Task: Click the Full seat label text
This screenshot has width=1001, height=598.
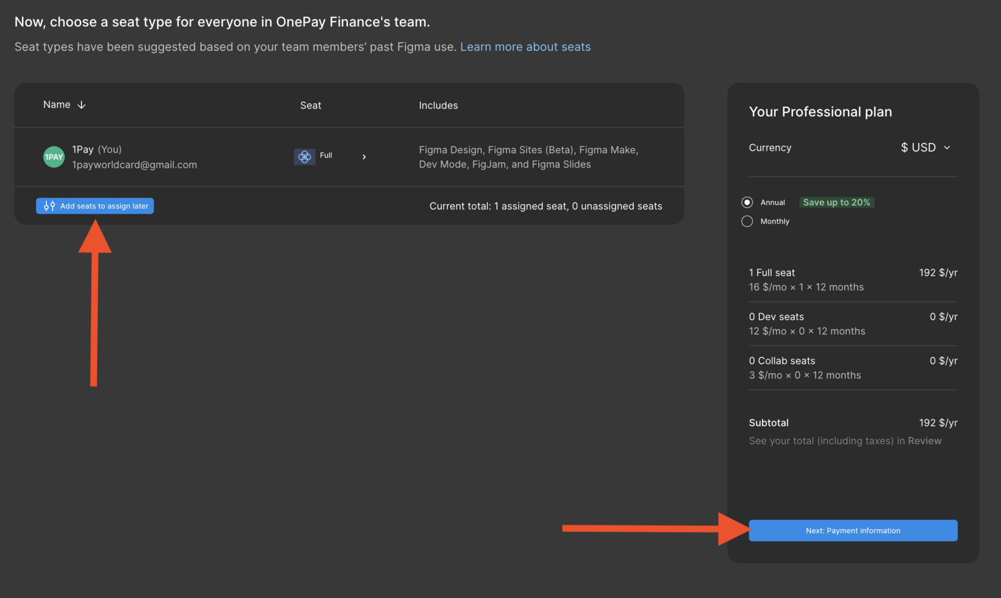Action: click(x=326, y=155)
